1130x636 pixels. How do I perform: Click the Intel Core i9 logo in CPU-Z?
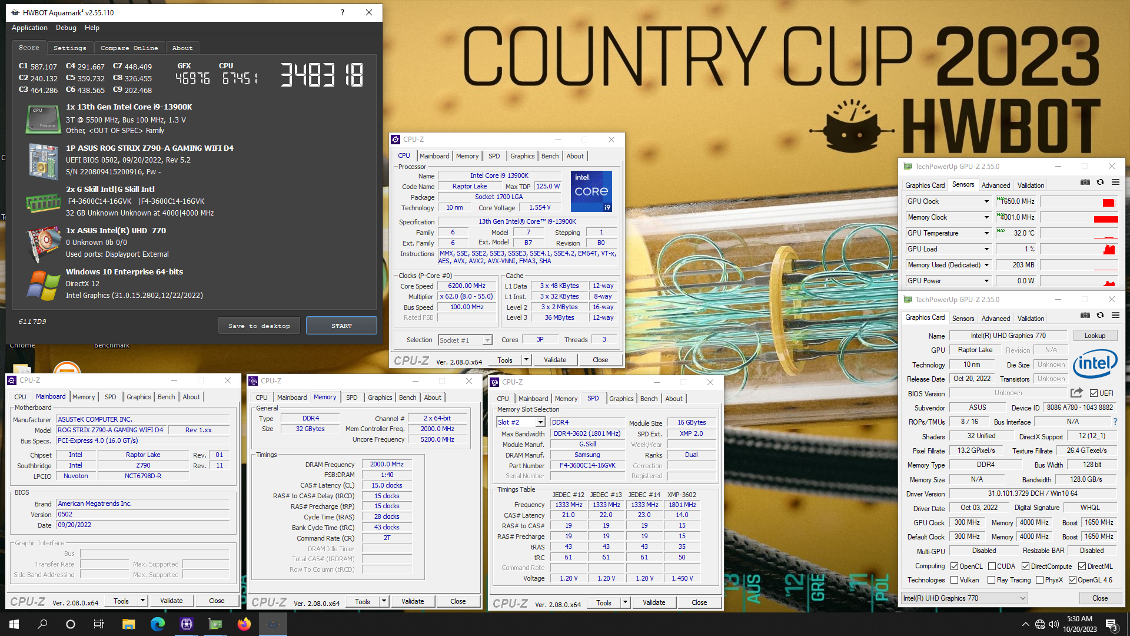click(x=591, y=191)
